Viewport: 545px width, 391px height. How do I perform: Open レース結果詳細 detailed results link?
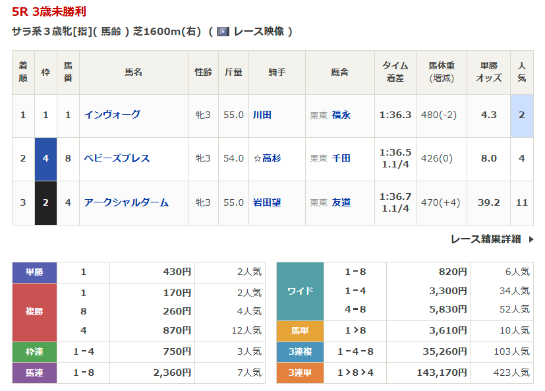[x=486, y=239]
